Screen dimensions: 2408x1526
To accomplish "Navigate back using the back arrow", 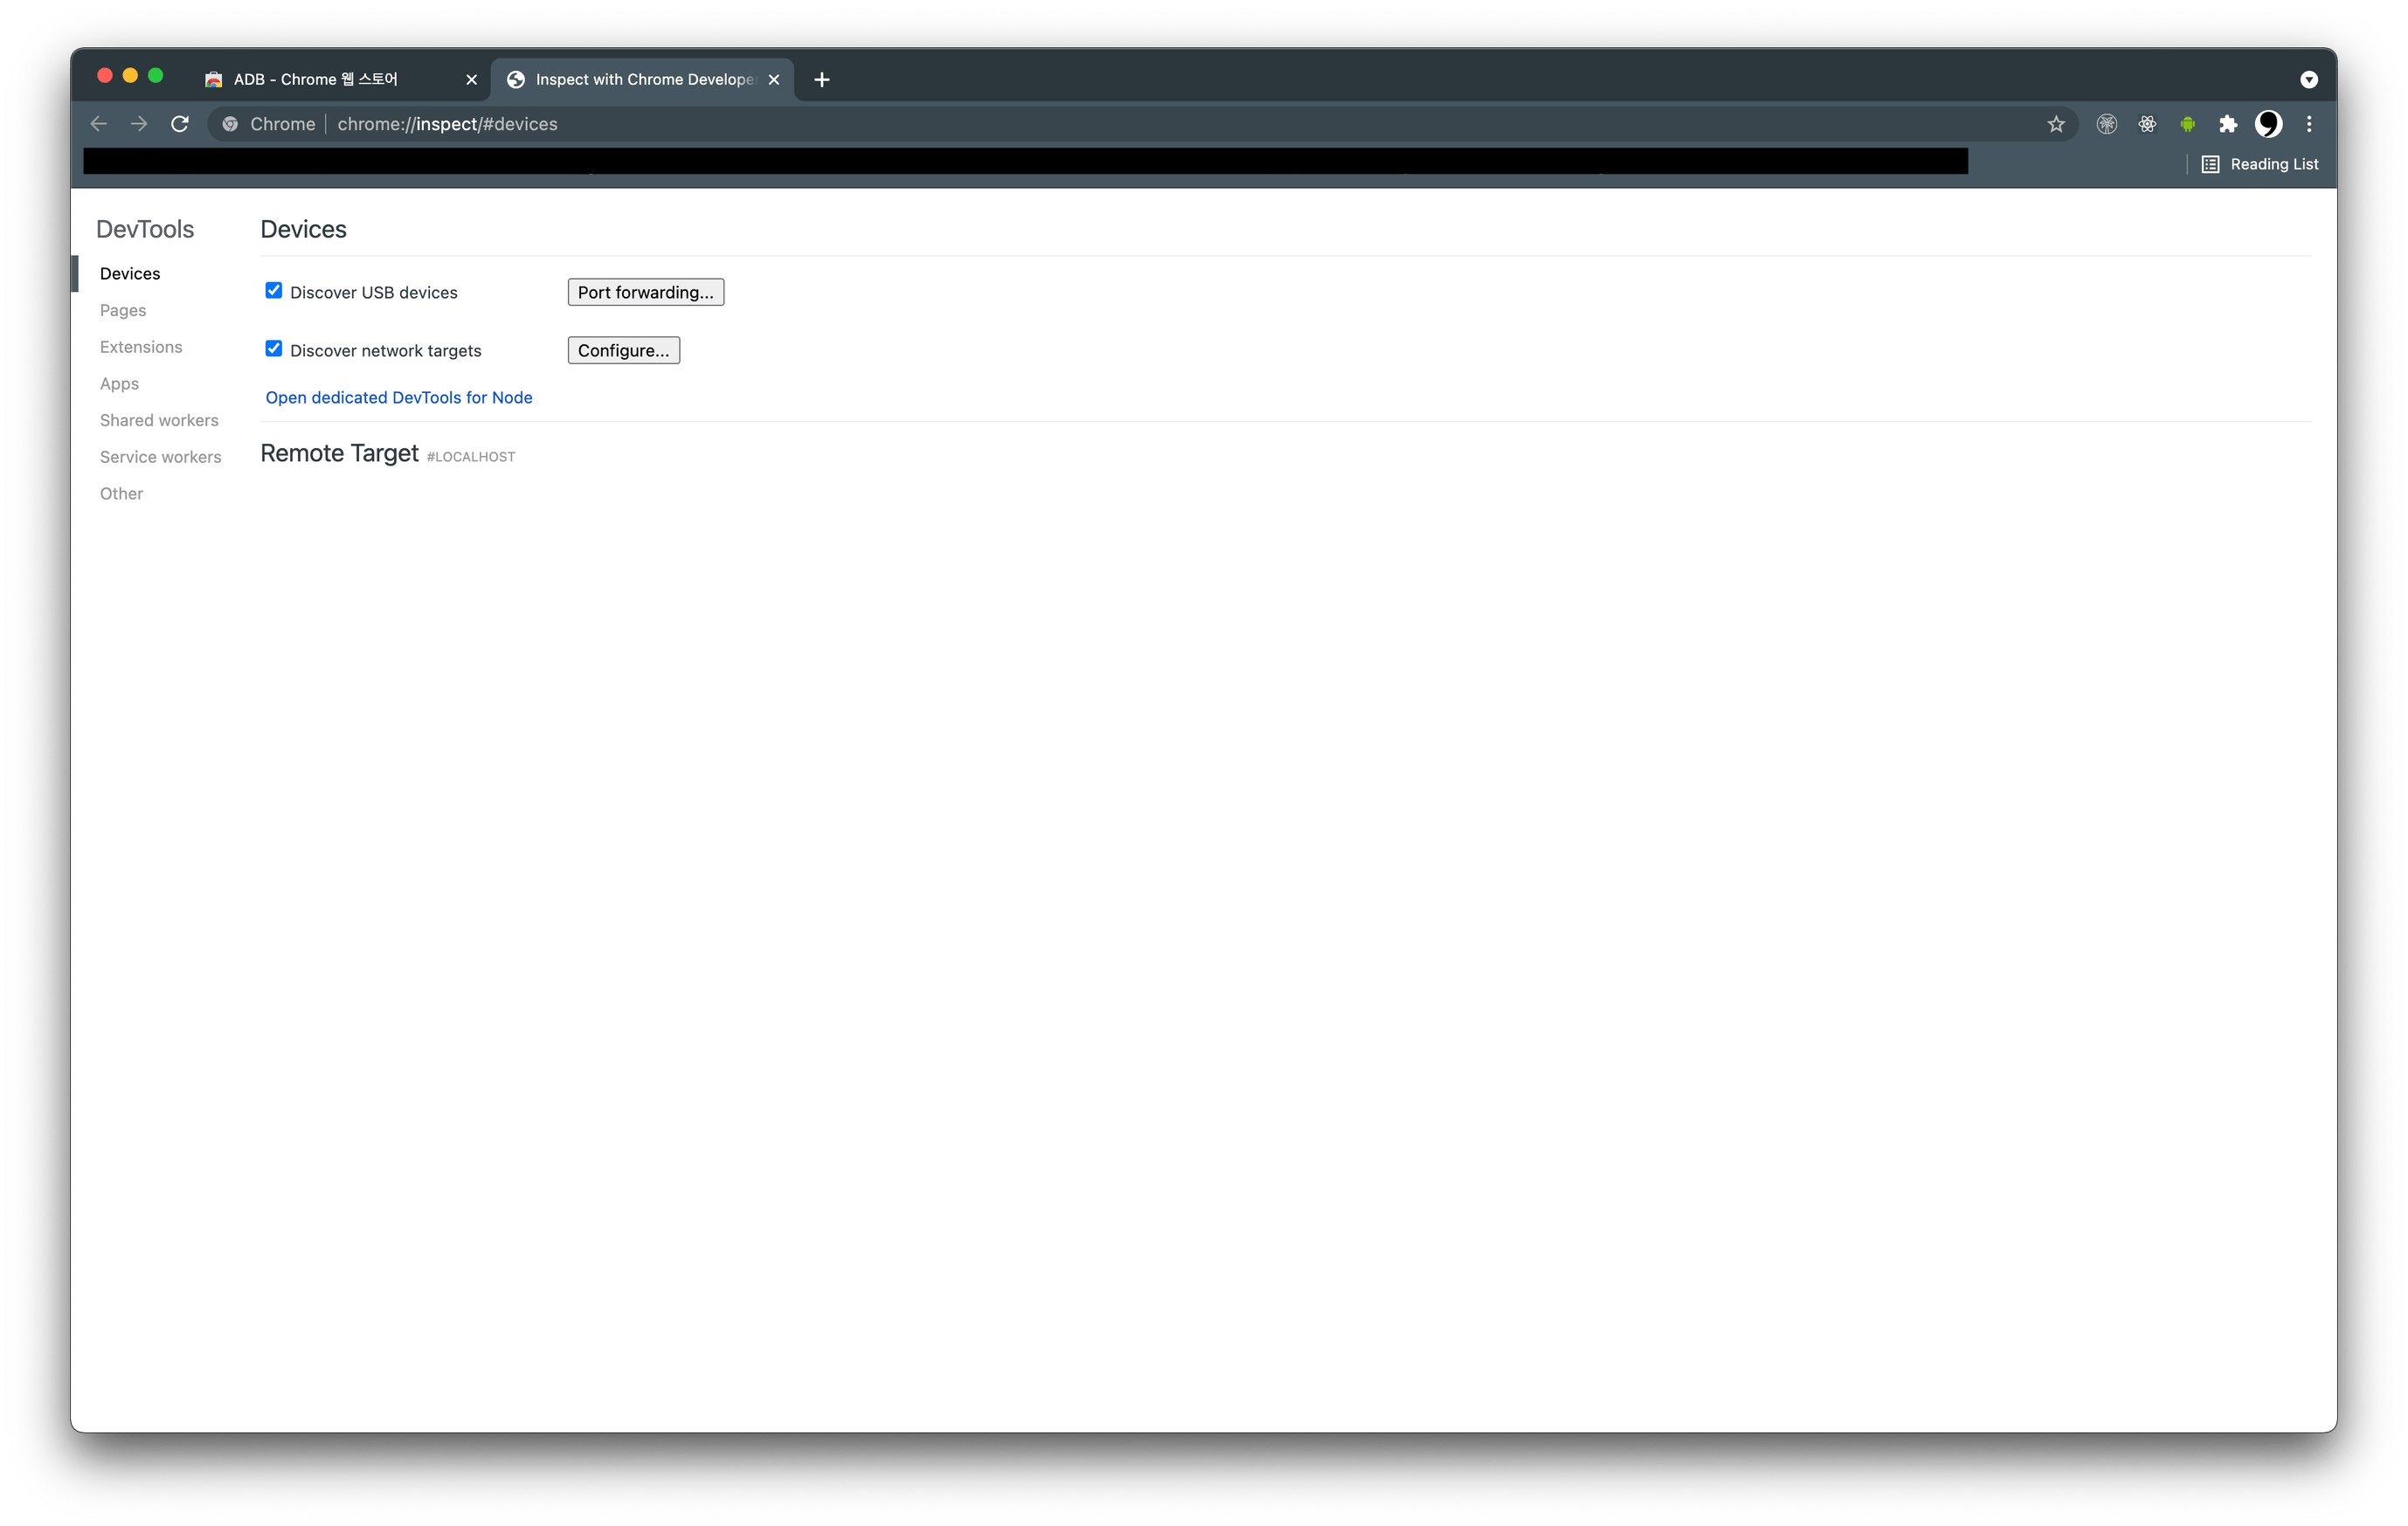I will (98, 123).
